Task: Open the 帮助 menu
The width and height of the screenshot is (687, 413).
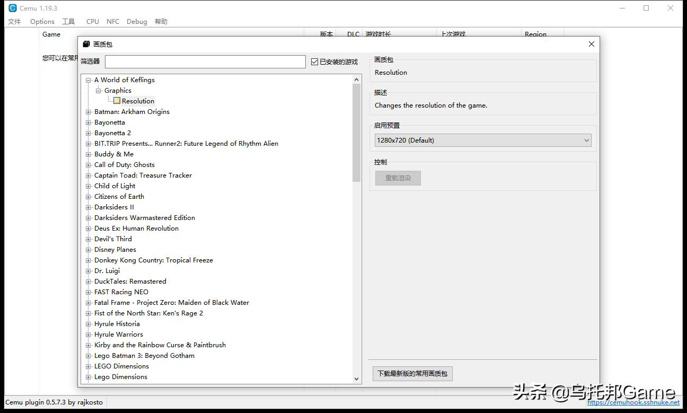Action: point(161,22)
